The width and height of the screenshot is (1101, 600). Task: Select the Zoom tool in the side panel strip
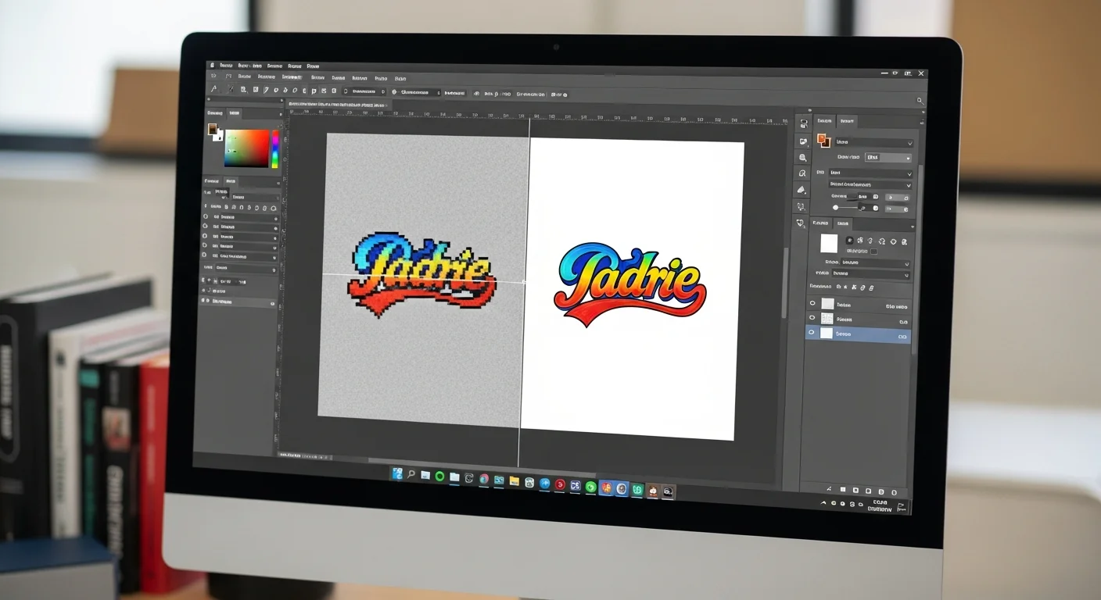pos(804,158)
